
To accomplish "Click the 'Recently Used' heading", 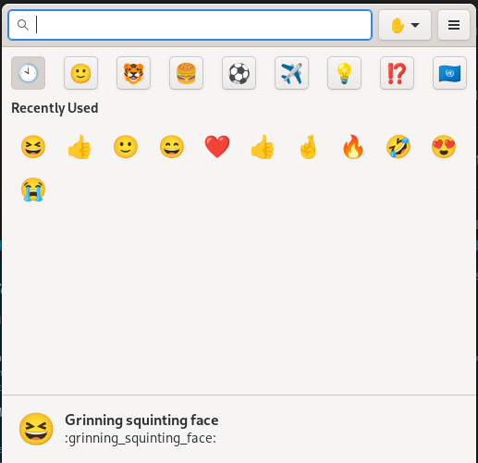I will tap(55, 108).
